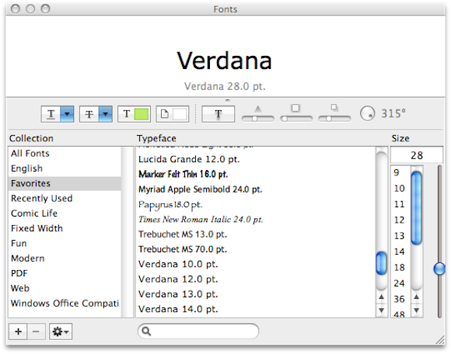This screenshot has width=451, height=354.
Task: Choose Lucida Grande 12.0 pt. typeface
Action: click(256, 159)
